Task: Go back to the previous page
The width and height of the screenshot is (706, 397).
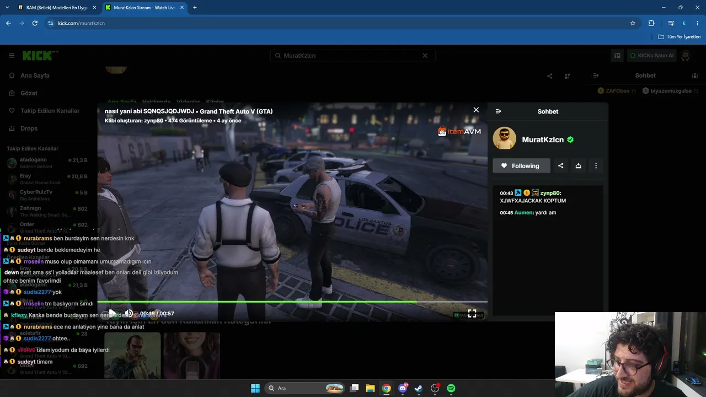Action: (x=8, y=23)
